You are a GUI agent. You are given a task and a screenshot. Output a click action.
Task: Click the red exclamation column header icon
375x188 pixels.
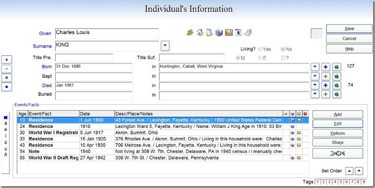pyautogui.click(x=306, y=114)
